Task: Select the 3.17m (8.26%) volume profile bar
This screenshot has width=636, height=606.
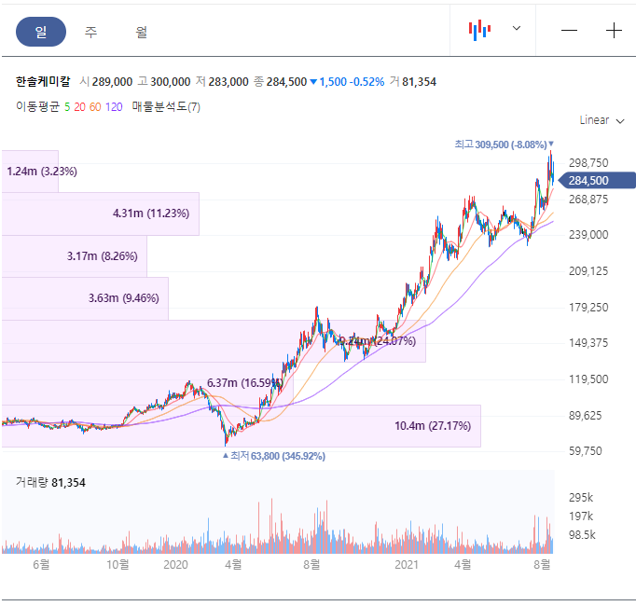Action: click(75, 256)
